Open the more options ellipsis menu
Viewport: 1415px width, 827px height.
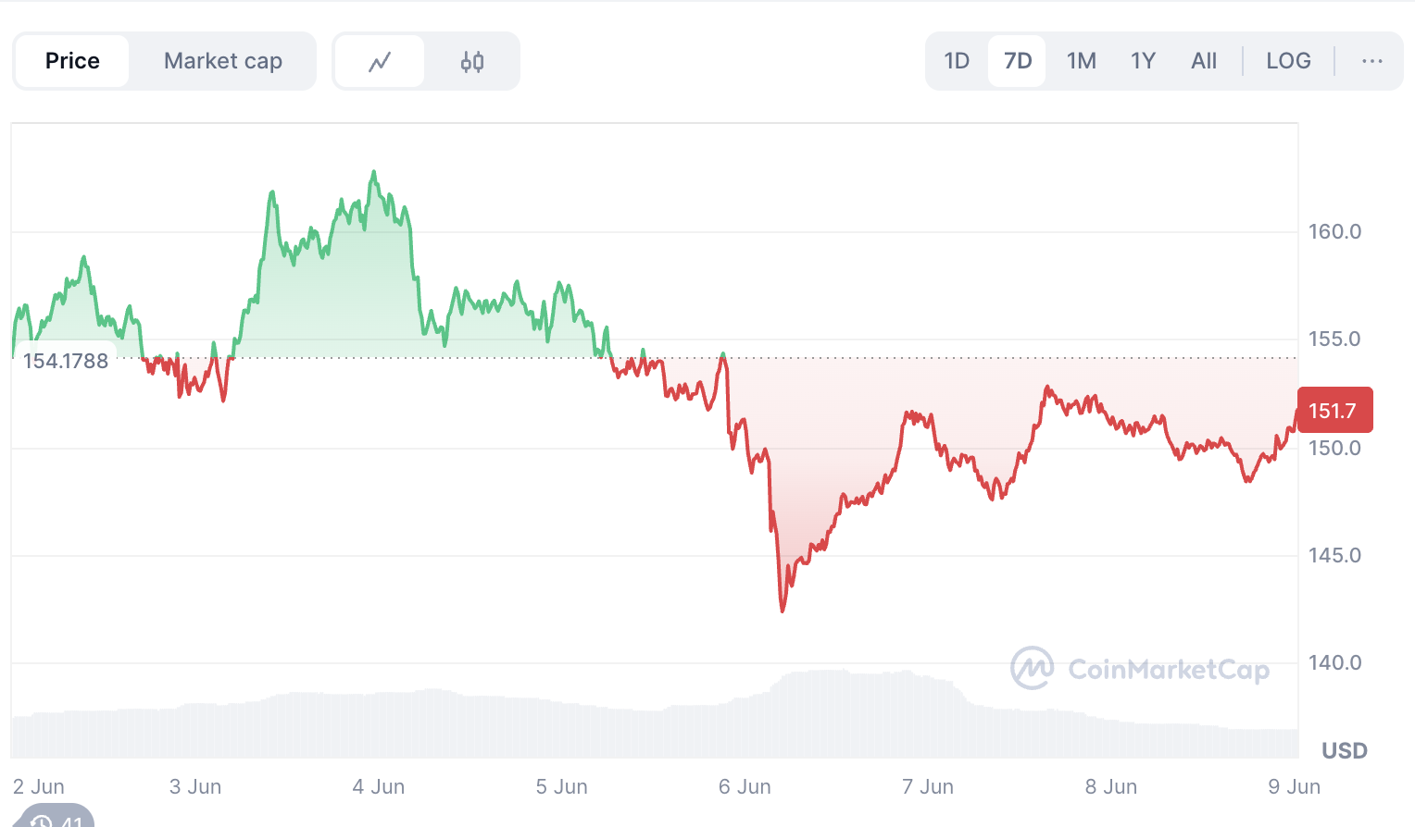coord(1371,61)
